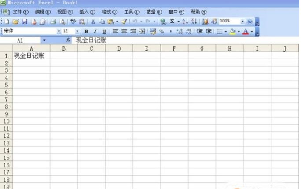Decrease decimal places

[x=189, y=31]
